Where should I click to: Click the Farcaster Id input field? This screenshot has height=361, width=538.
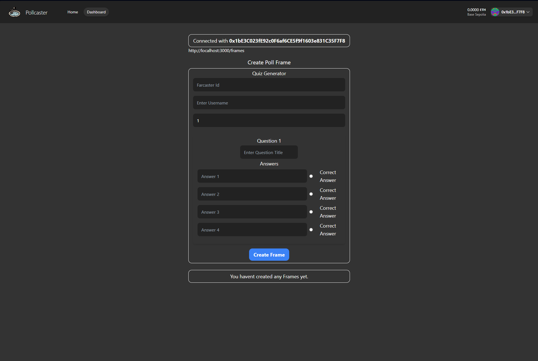click(x=269, y=85)
